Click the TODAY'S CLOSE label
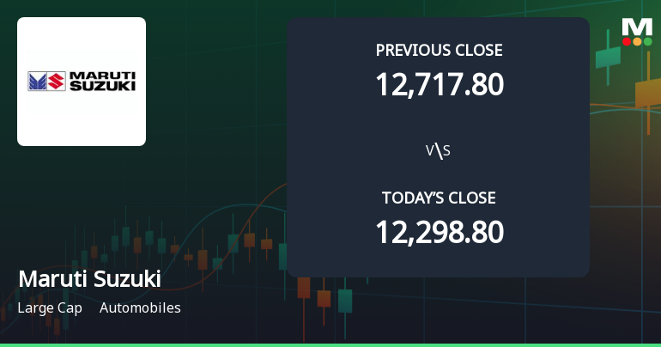This screenshot has height=347, width=661. tap(439, 198)
